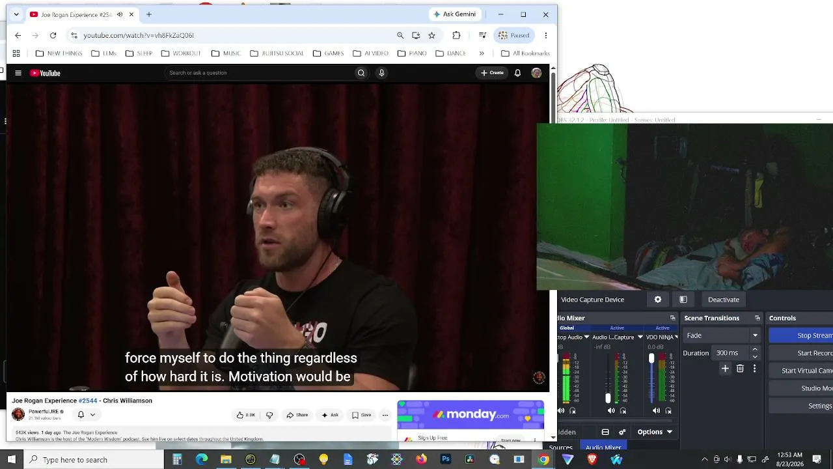Like the Joe Rogan video
The image size is (833, 469).
(245, 415)
